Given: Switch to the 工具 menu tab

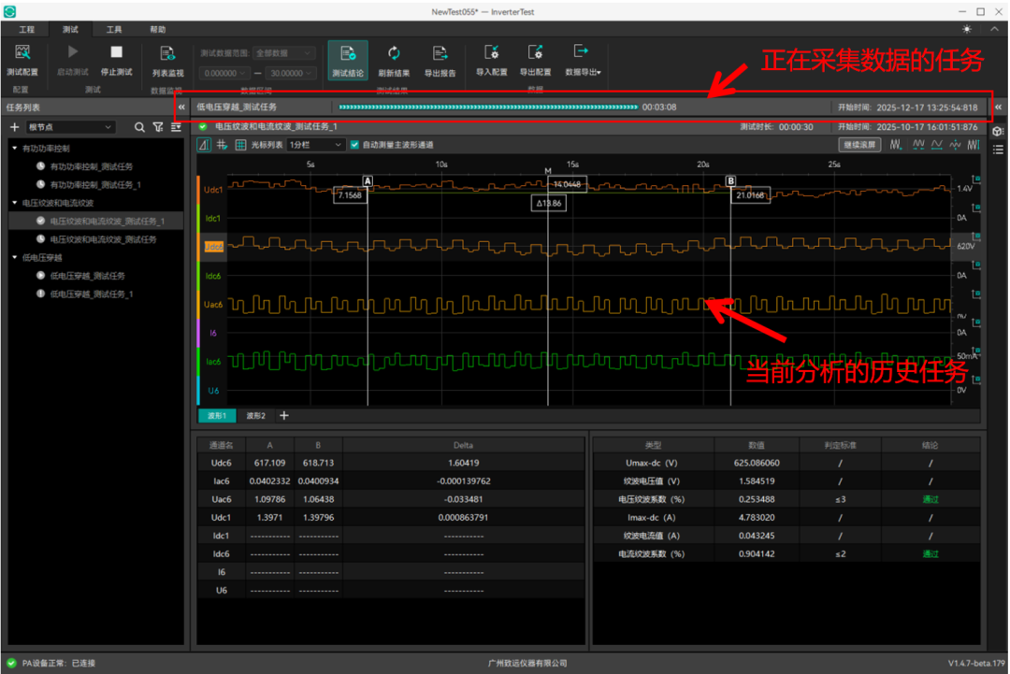Looking at the screenshot, I should 113,30.
